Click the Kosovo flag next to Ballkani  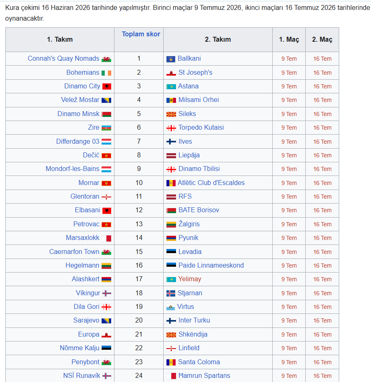171,59
